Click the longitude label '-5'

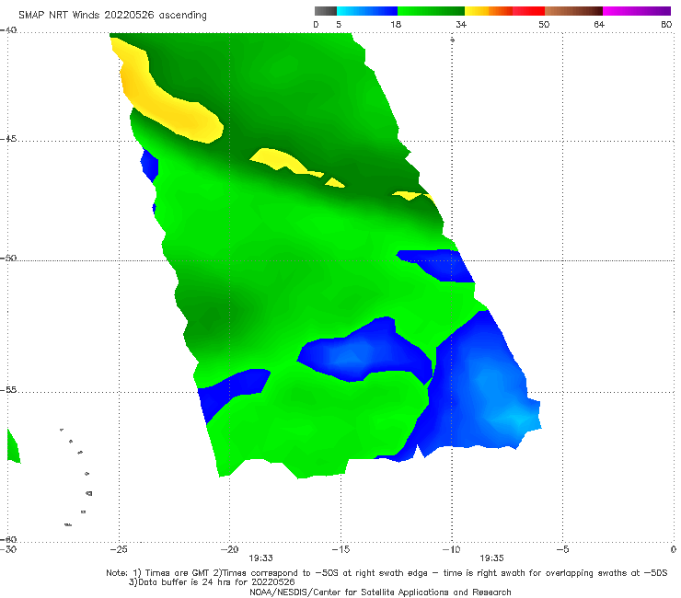pyautogui.click(x=562, y=549)
